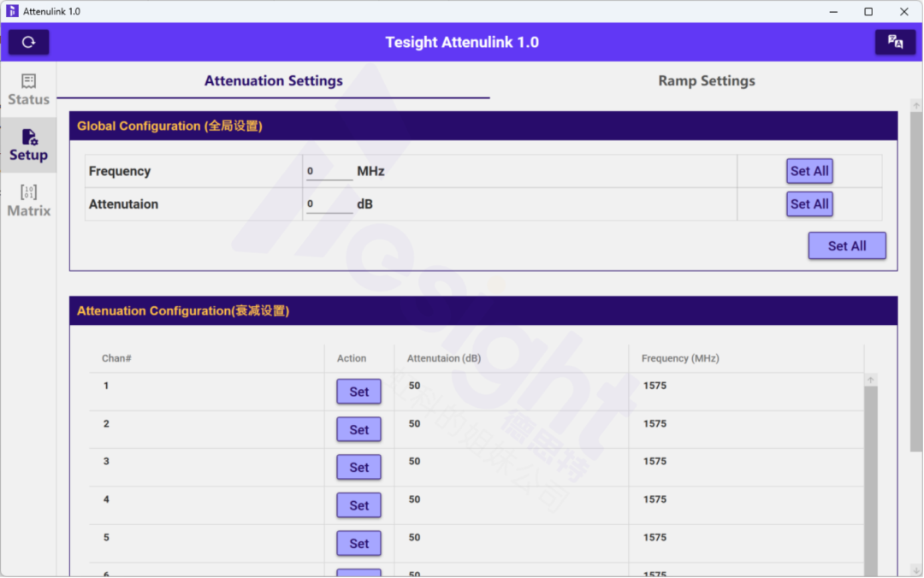Click the channel table scroll-up arrow

tap(870, 380)
